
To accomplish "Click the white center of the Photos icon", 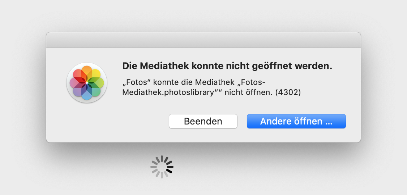I will pos(87,83).
